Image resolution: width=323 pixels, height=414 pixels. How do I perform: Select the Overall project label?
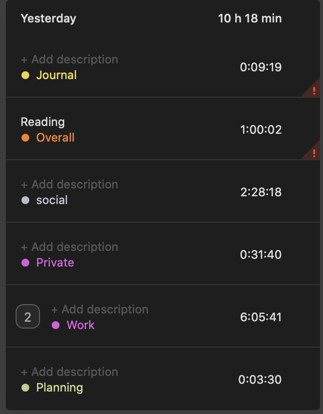[55, 138]
